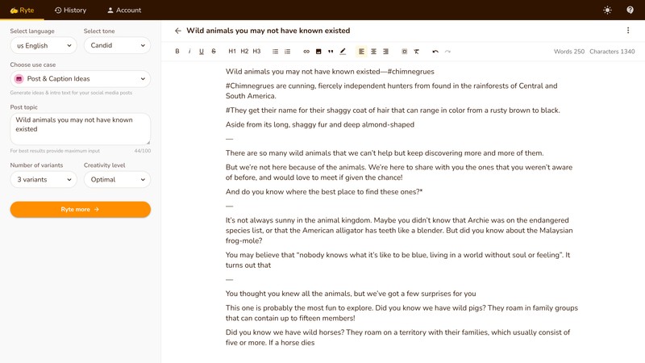
Task: Apply H2 heading style
Action: pyautogui.click(x=244, y=52)
